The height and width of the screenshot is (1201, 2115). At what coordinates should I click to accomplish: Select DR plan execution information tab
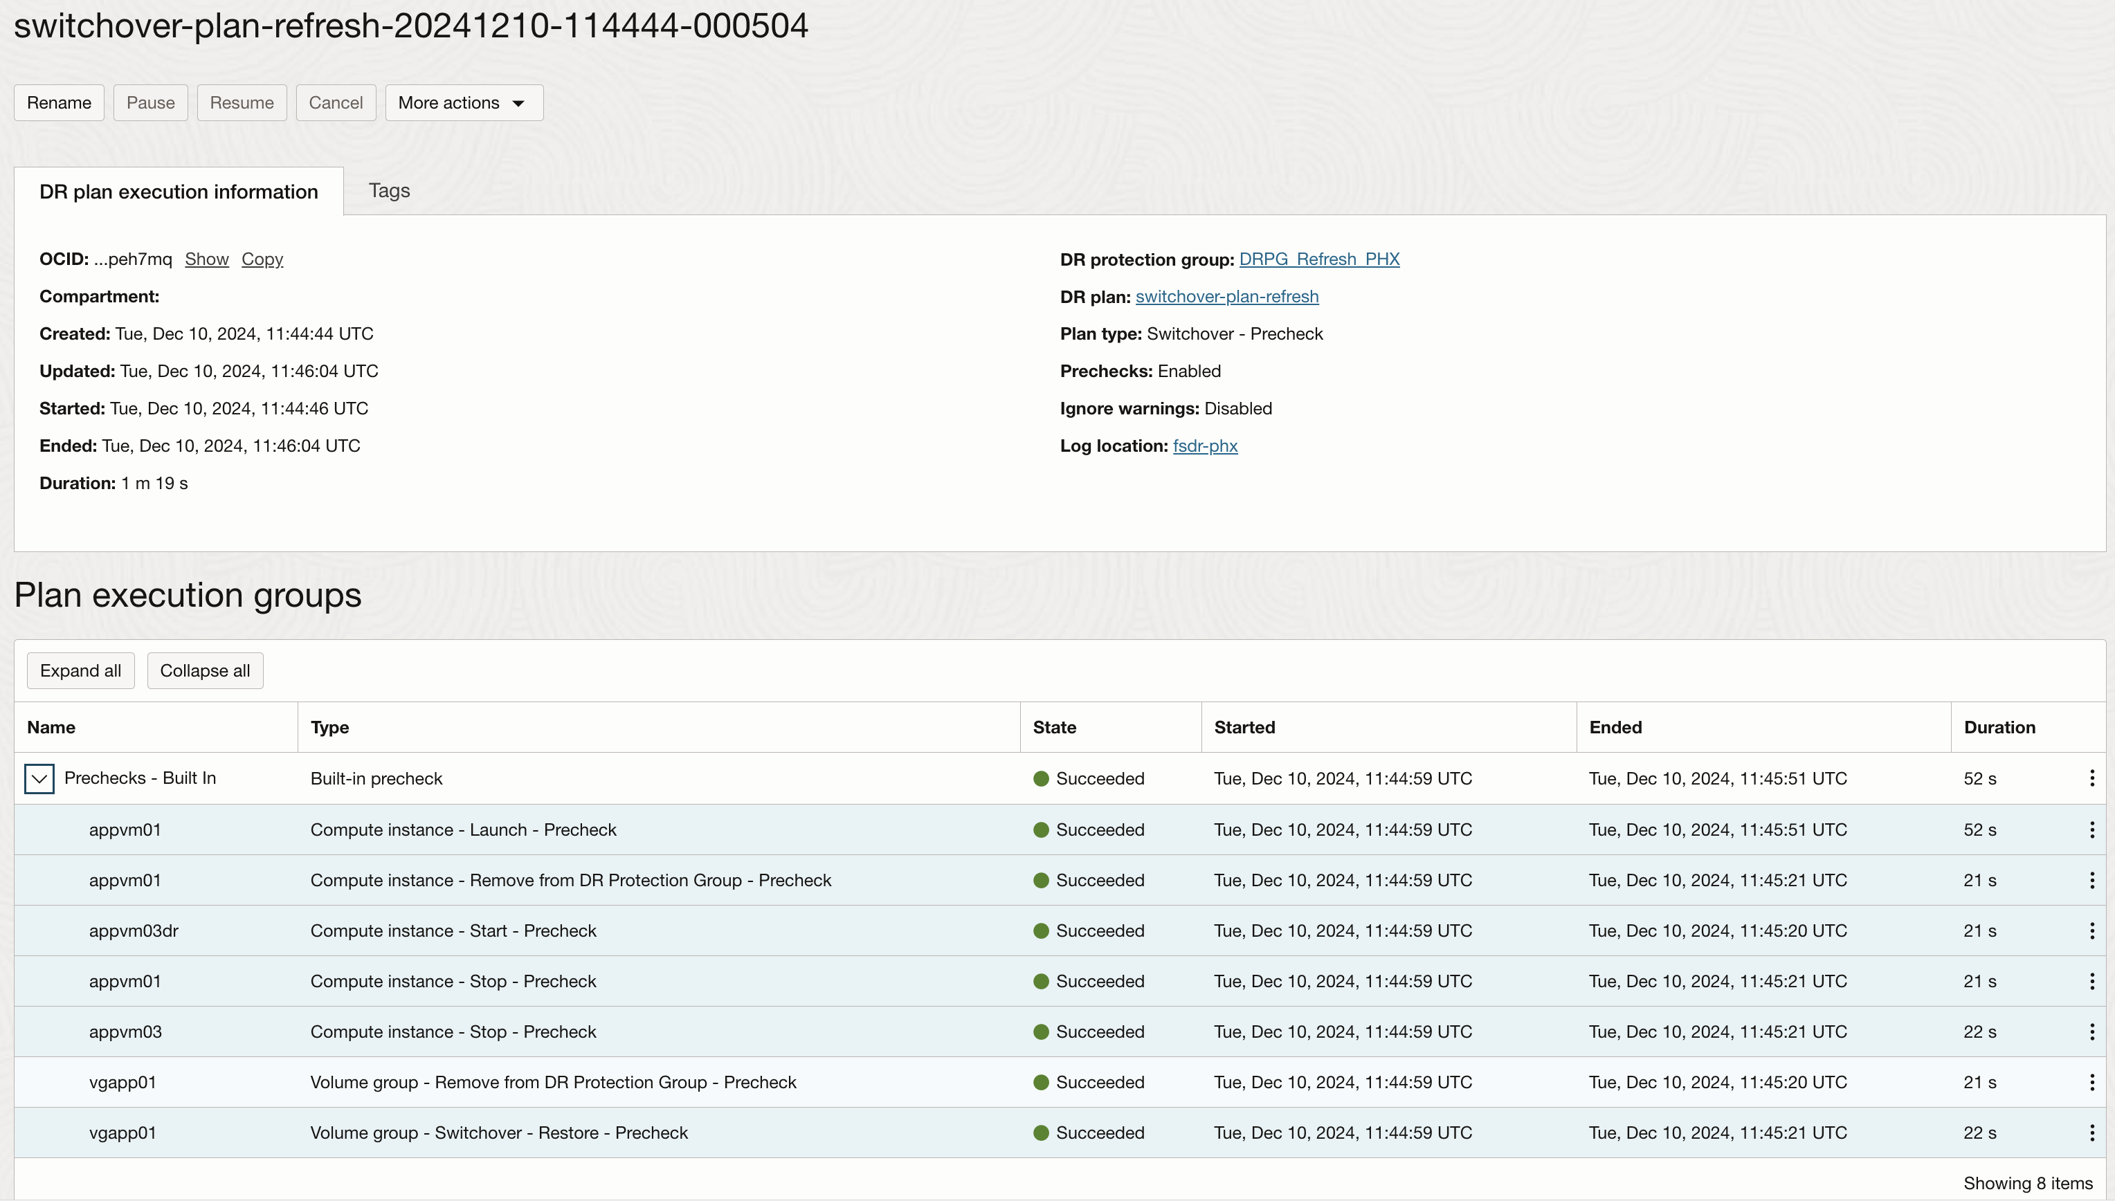point(179,192)
